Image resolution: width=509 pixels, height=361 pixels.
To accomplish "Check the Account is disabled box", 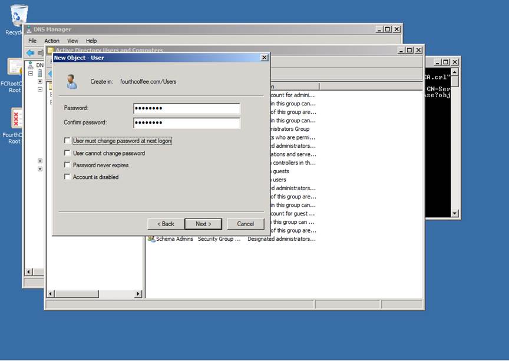I will coord(67,177).
